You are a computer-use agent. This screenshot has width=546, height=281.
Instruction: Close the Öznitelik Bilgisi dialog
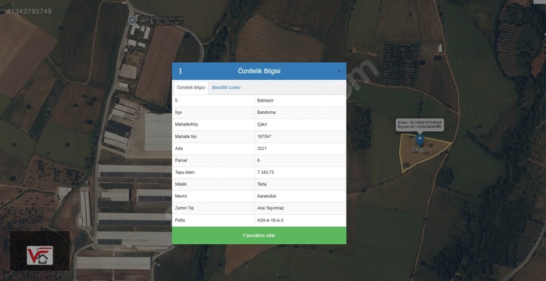(x=339, y=72)
